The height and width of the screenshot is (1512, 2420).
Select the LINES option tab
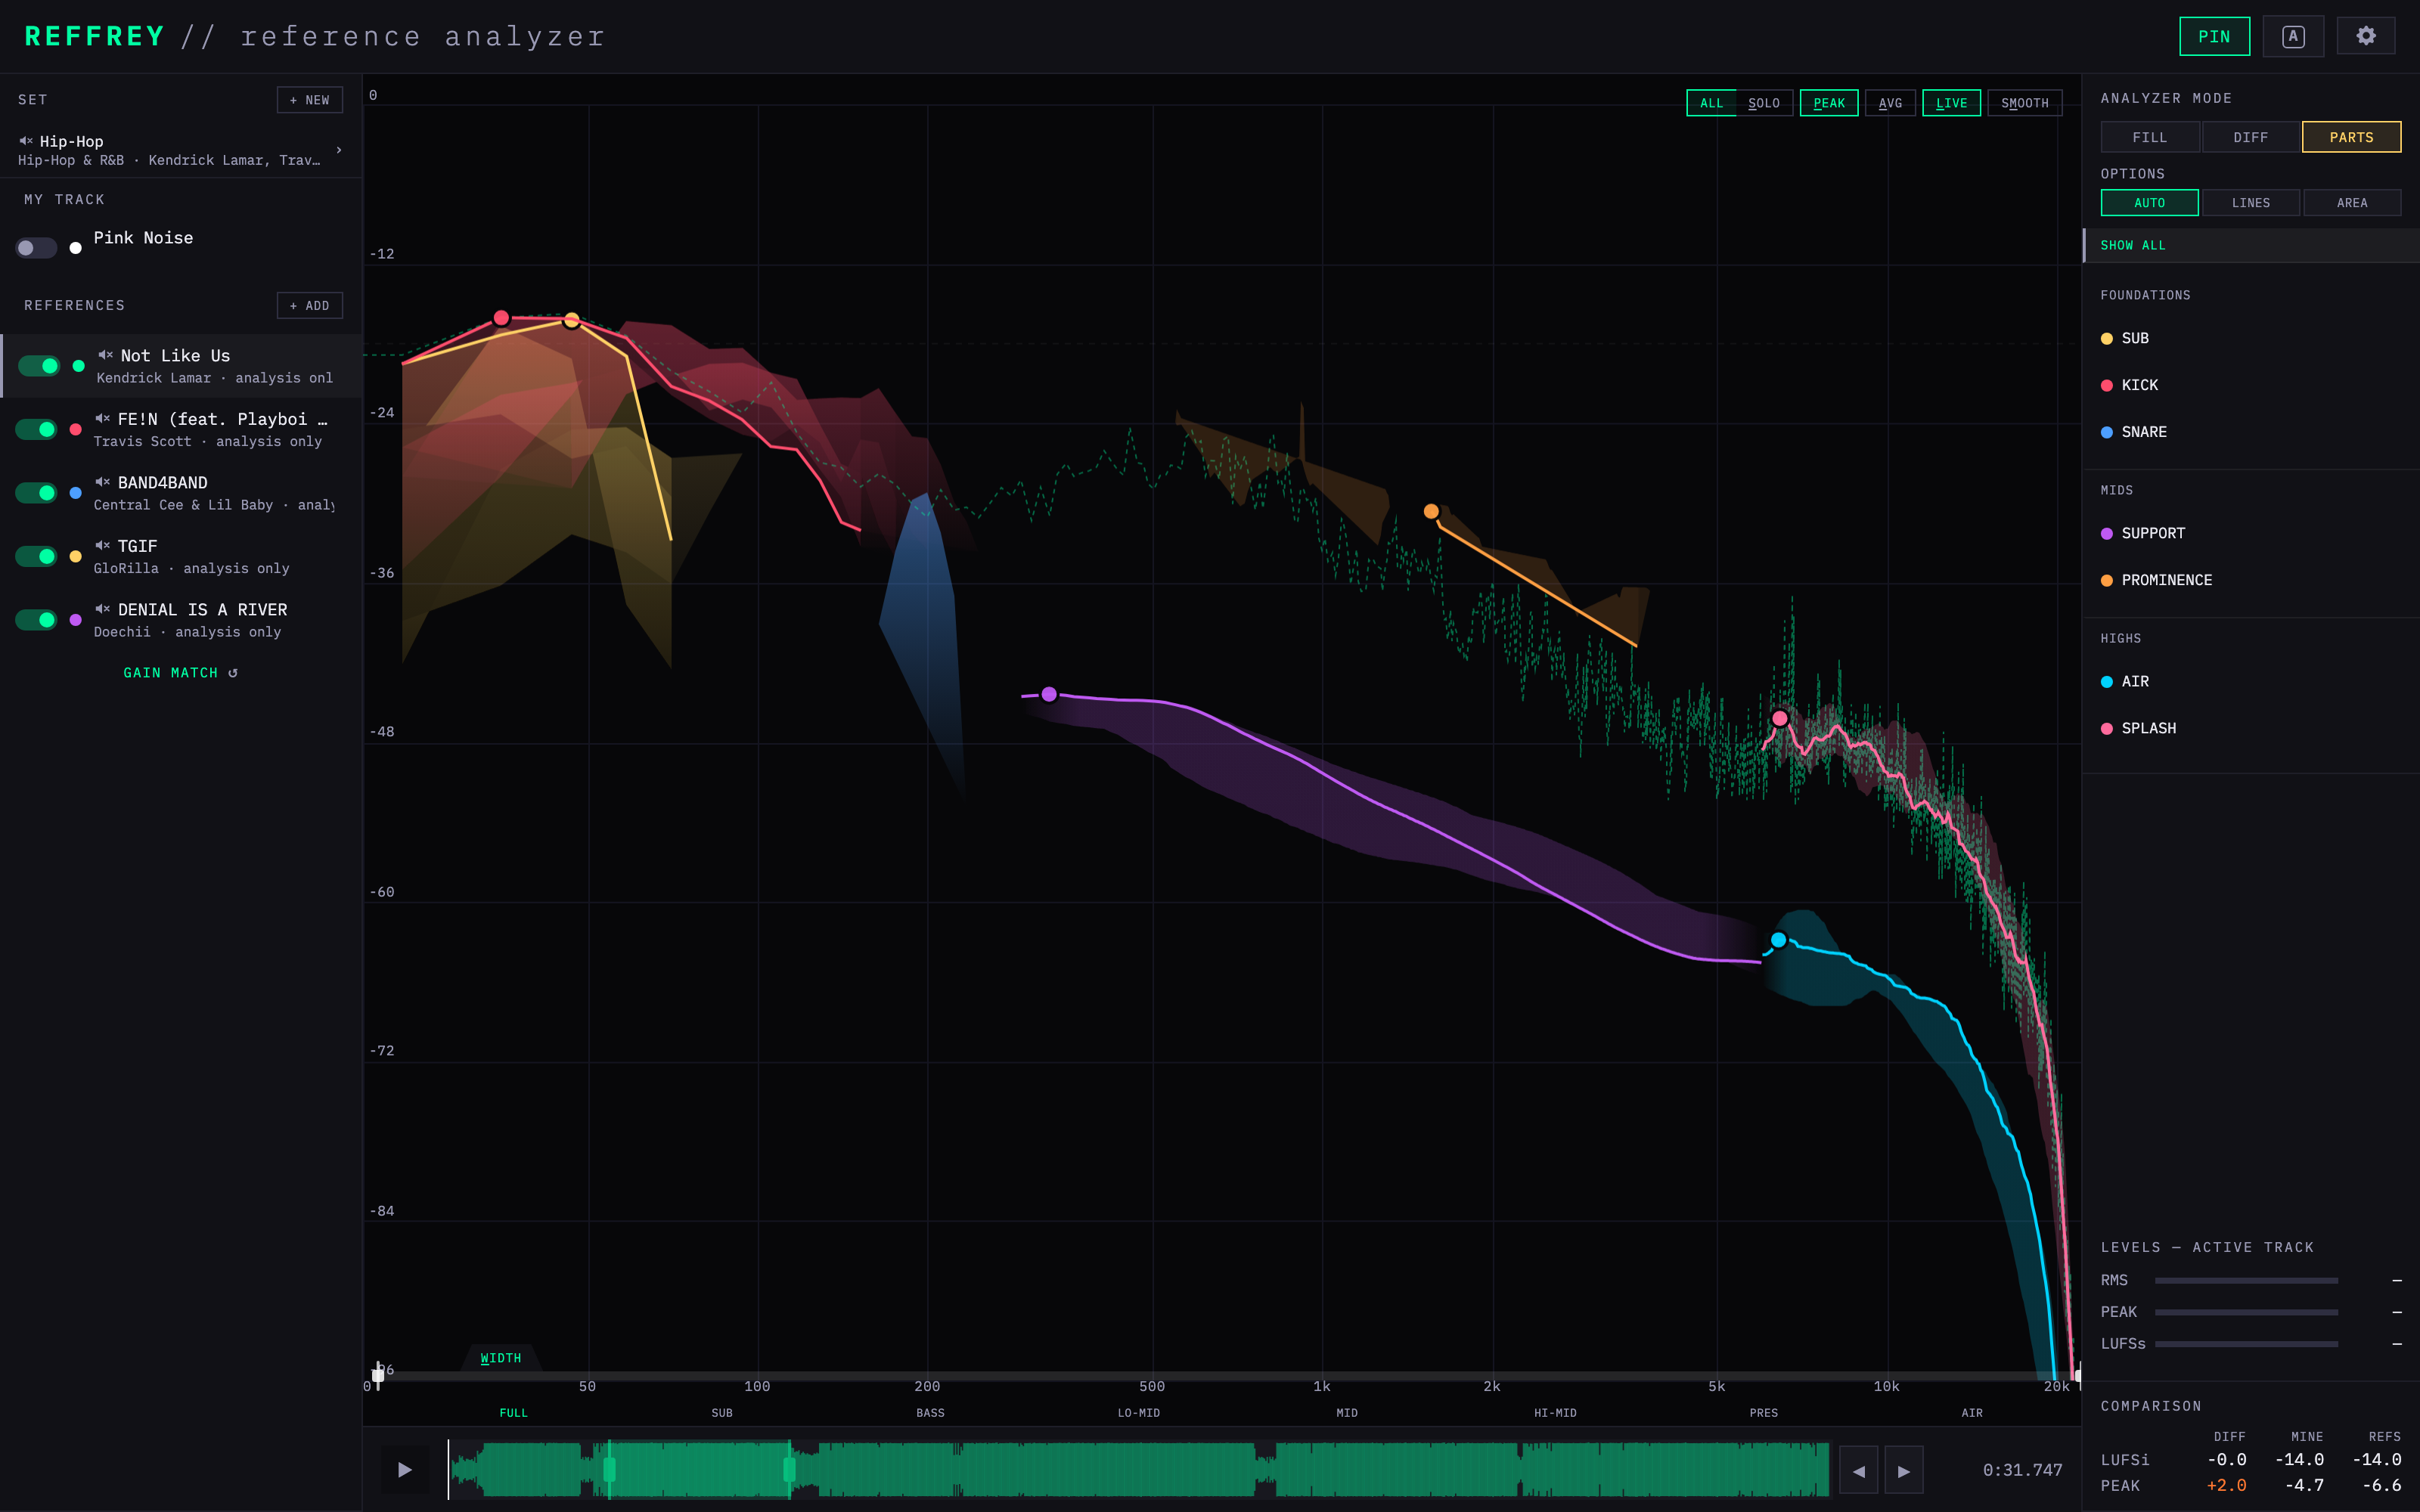tap(2250, 203)
